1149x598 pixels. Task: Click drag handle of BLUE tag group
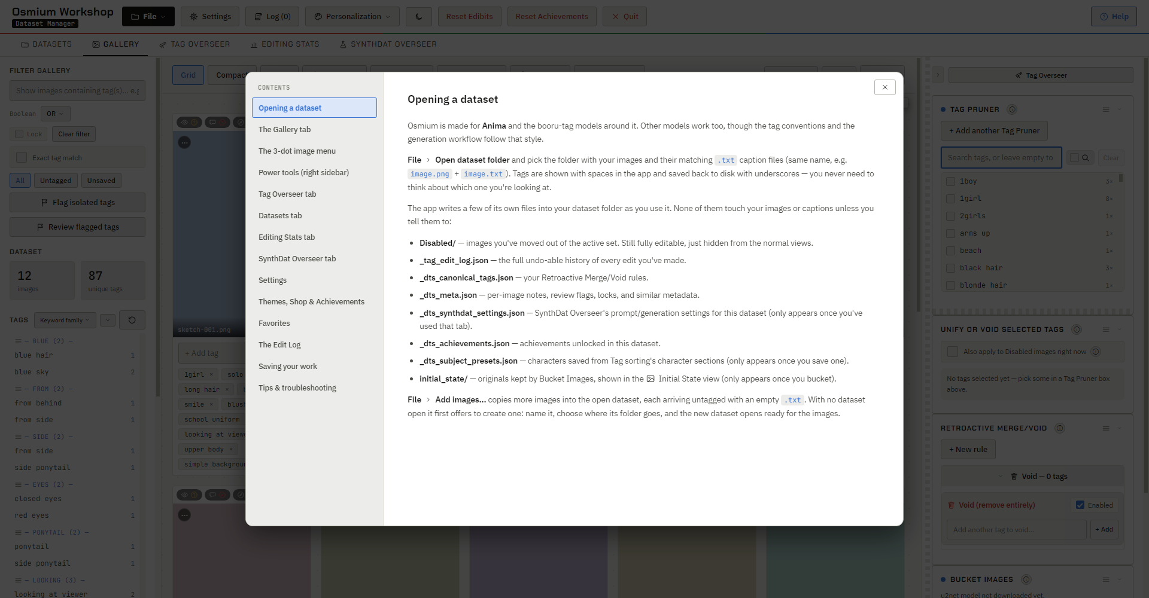click(x=19, y=341)
